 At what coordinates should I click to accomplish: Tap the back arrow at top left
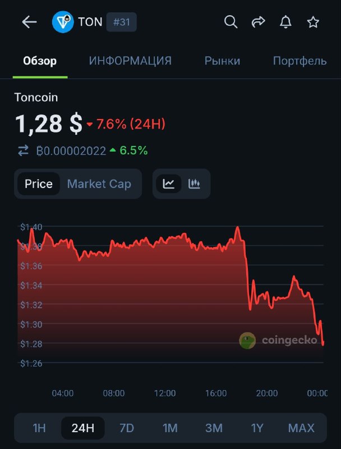tap(29, 22)
